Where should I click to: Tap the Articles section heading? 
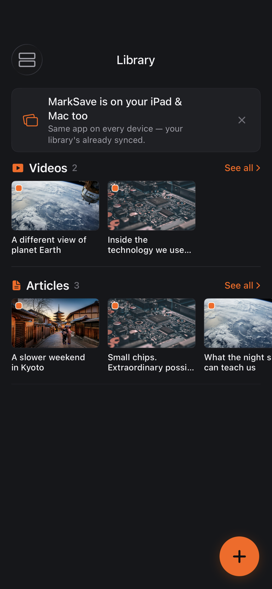click(x=48, y=285)
